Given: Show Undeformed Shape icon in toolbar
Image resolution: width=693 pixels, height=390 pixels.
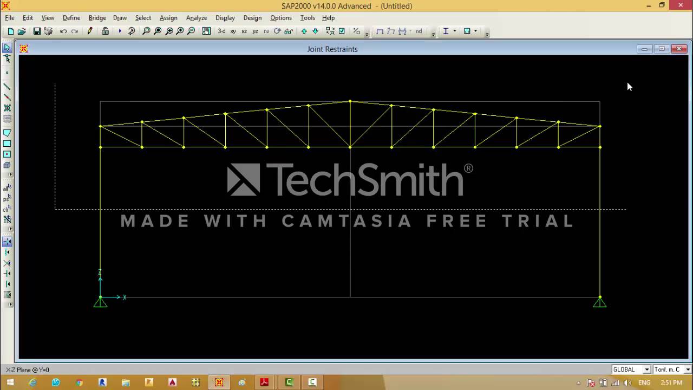Looking at the screenshot, I should [x=380, y=31].
